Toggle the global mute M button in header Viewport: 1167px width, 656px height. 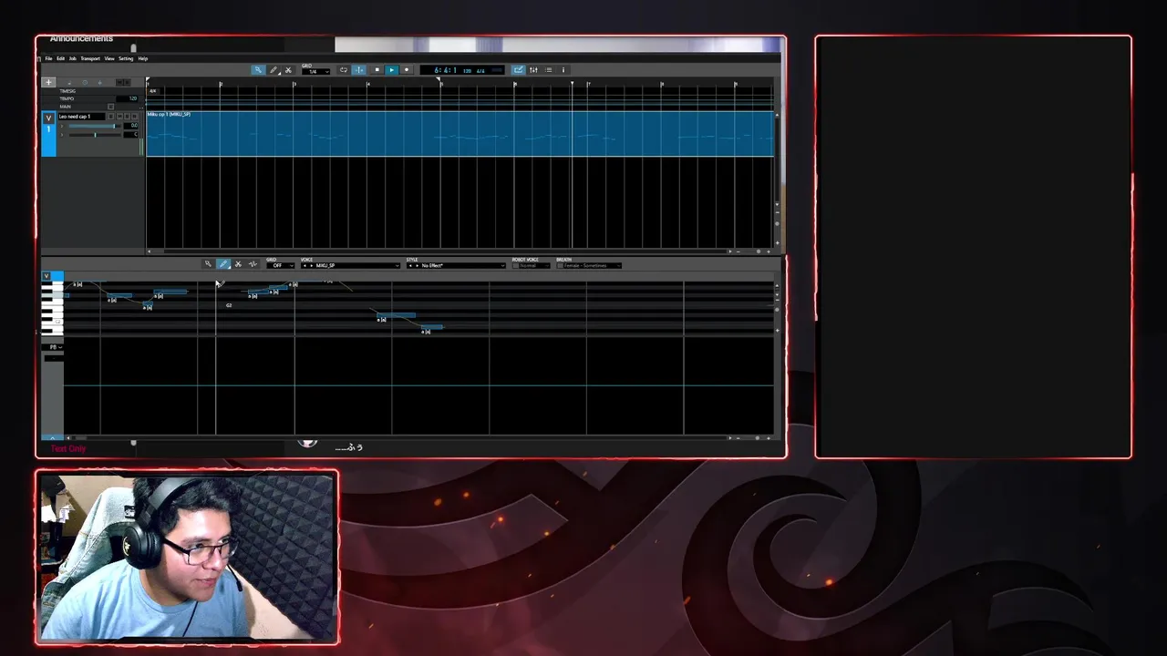(119, 82)
